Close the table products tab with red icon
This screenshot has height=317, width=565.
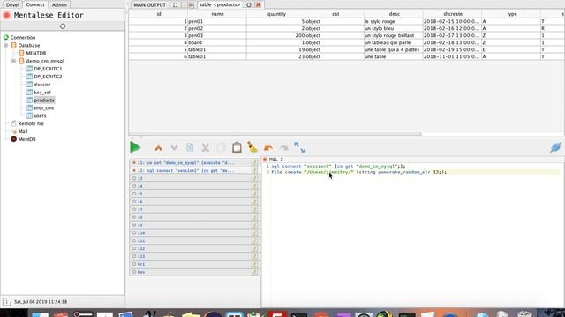[x=259, y=5]
